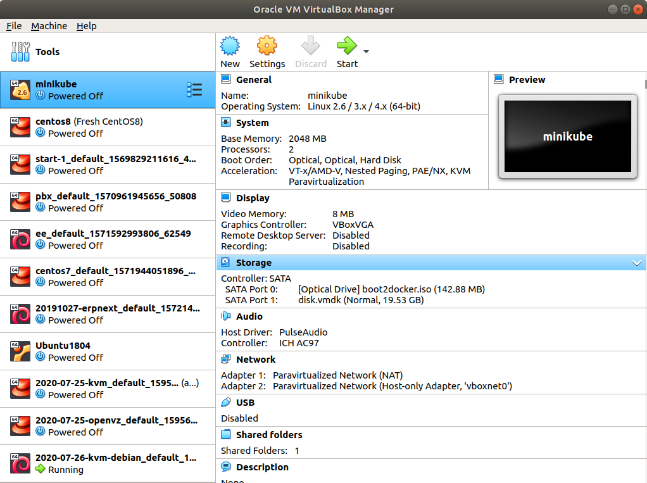Click the General section icon
The width and height of the screenshot is (647, 483).
click(x=225, y=79)
